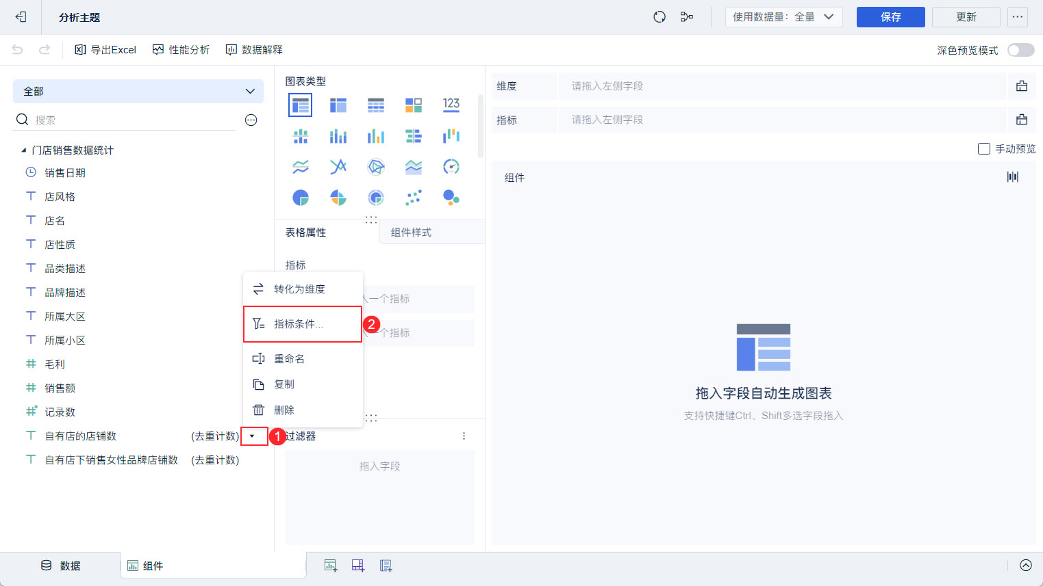Choose 指标条件... from the context menu
This screenshot has width=1043, height=586.
[x=303, y=324]
